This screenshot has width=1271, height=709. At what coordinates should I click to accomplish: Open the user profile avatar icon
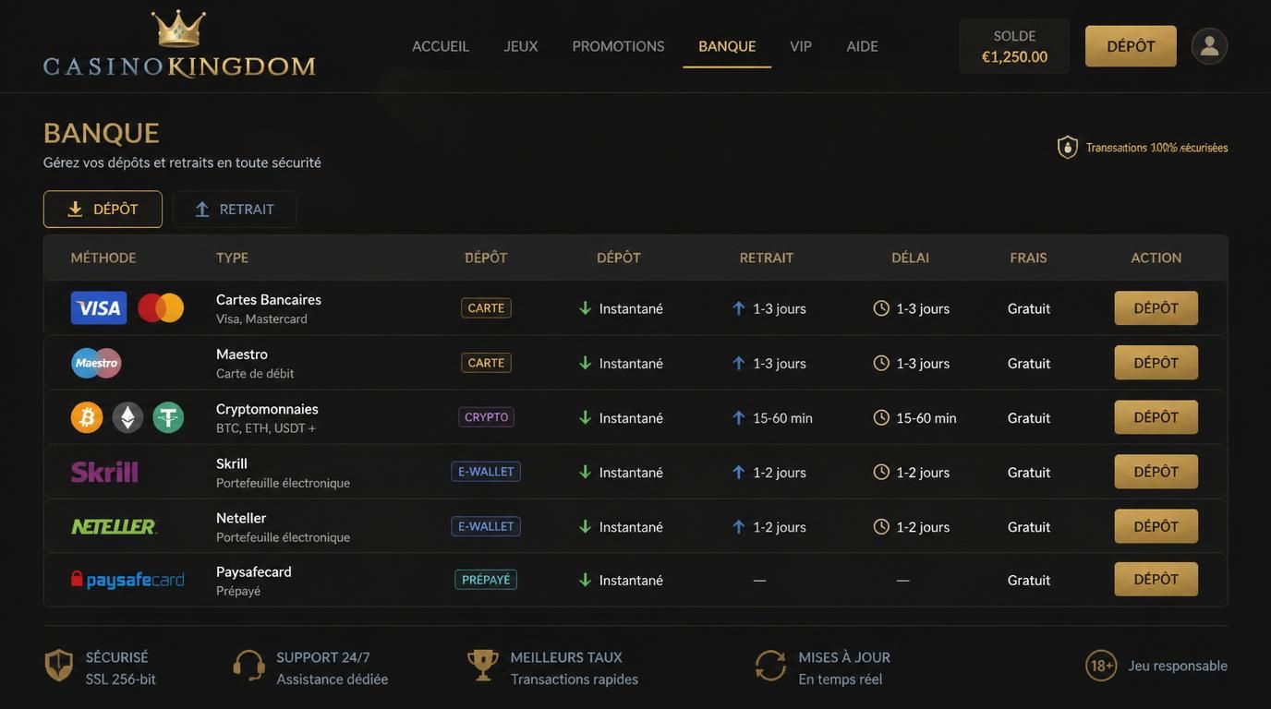pos(1209,46)
